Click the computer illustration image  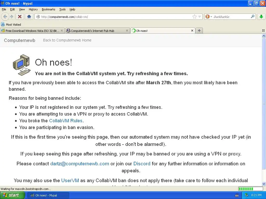(22, 65)
